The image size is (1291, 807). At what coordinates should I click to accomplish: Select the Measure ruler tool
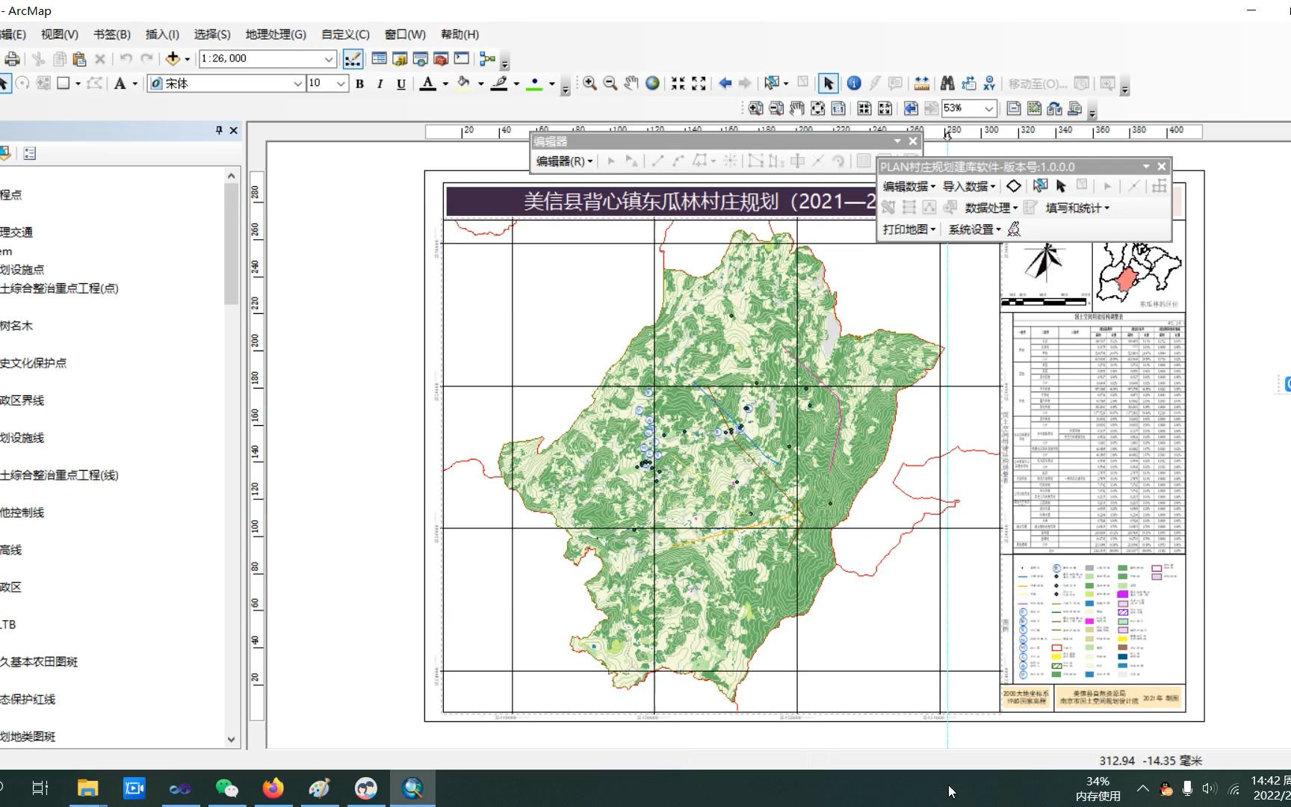click(x=922, y=83)
